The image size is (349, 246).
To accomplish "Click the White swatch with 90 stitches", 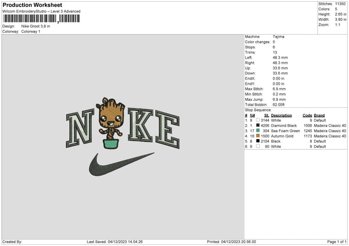I will 258,146.
